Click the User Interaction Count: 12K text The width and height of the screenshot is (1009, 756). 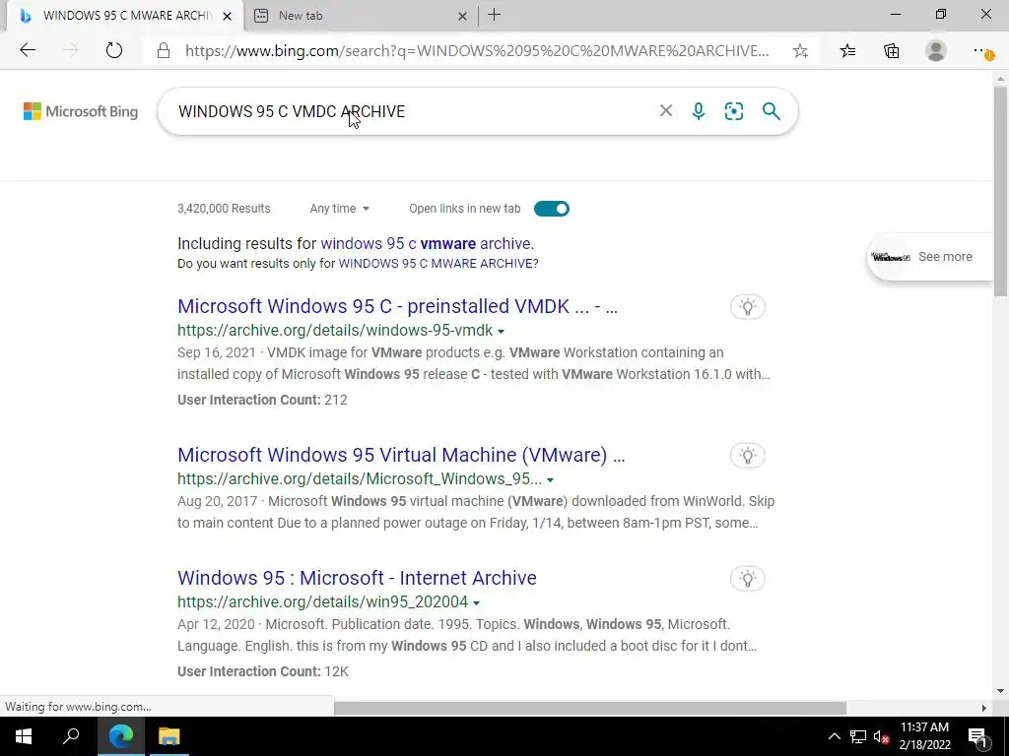[263, 671]
